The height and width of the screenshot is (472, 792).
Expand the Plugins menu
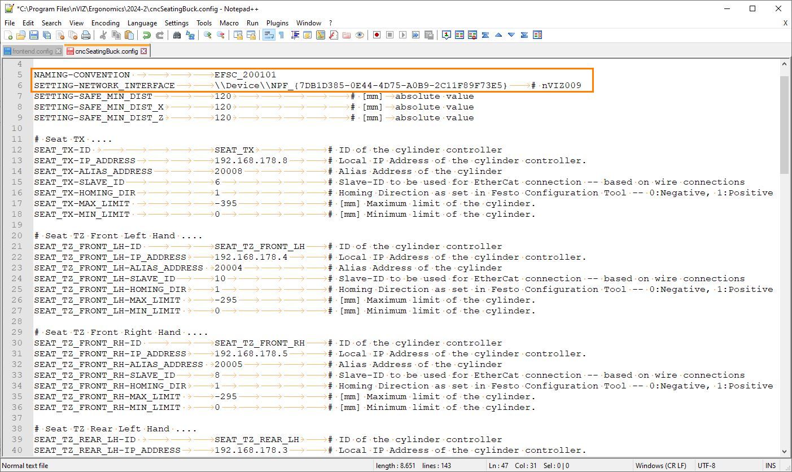[277, 23]
